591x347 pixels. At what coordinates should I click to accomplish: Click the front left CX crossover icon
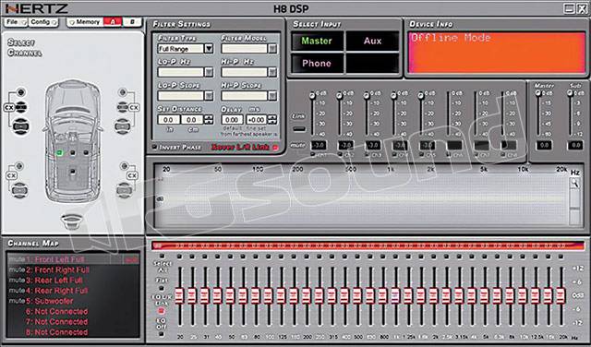coord(8,108)
